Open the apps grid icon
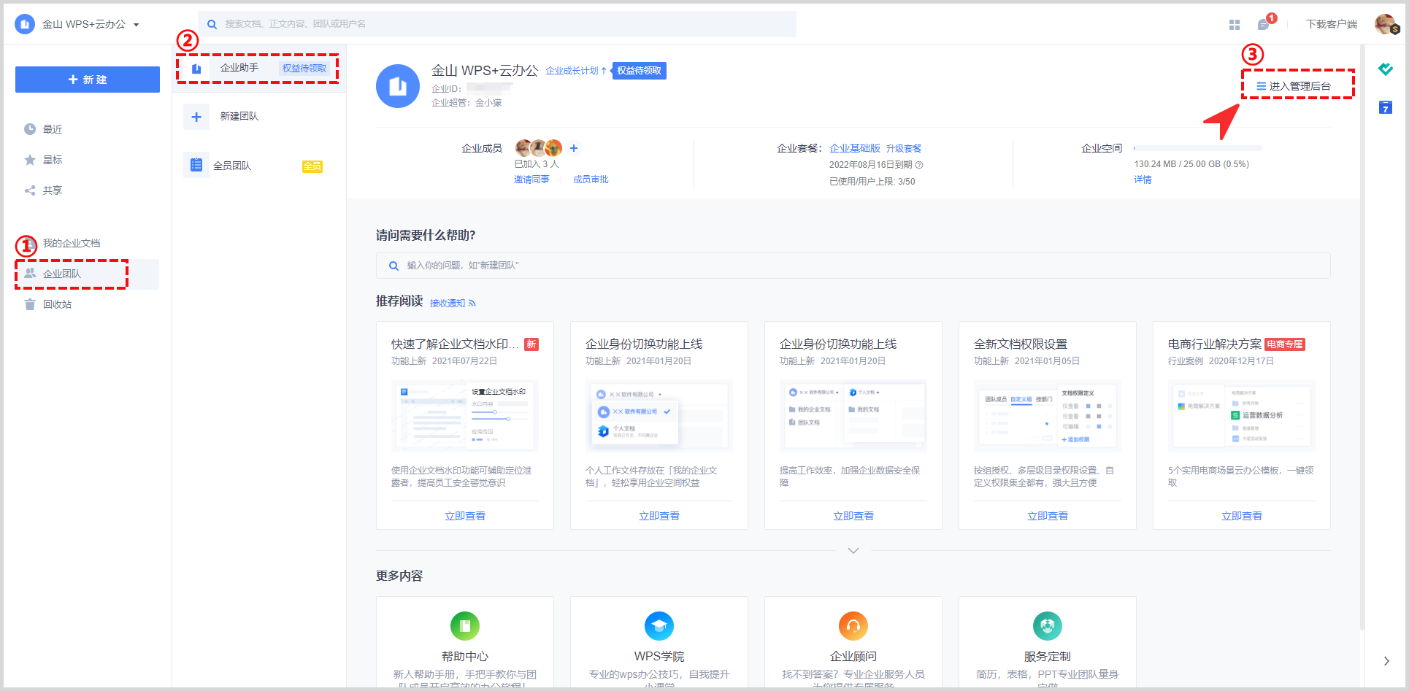The height and width of the screenshot is (691, 1409). pos(1235,25)
